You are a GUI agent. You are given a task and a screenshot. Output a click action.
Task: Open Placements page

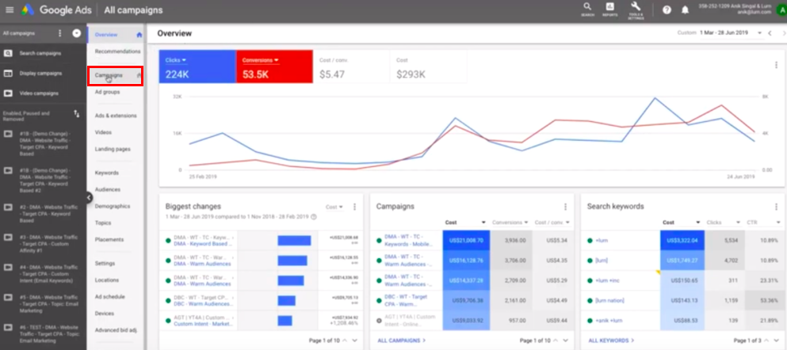click(109, 240)
